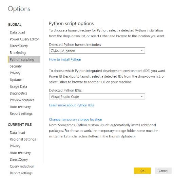Viewport: 174px width, 179px height.
Task: Open Current File Auto recovery options
Action: click(x=20, y=153)
